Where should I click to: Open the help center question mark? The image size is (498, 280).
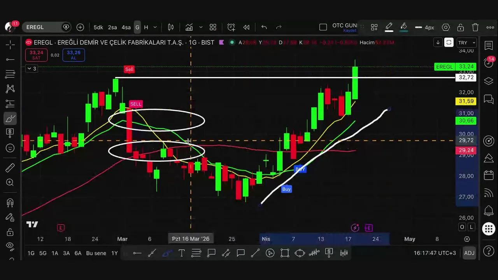(x=489, y=250)
